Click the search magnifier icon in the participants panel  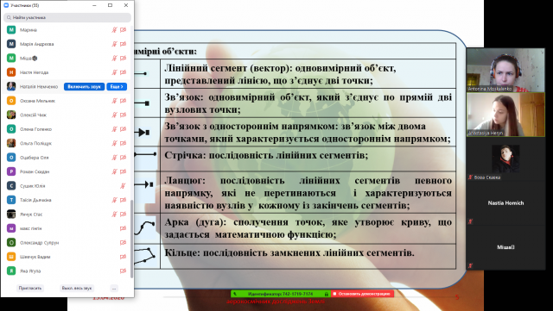coord(9,17)
